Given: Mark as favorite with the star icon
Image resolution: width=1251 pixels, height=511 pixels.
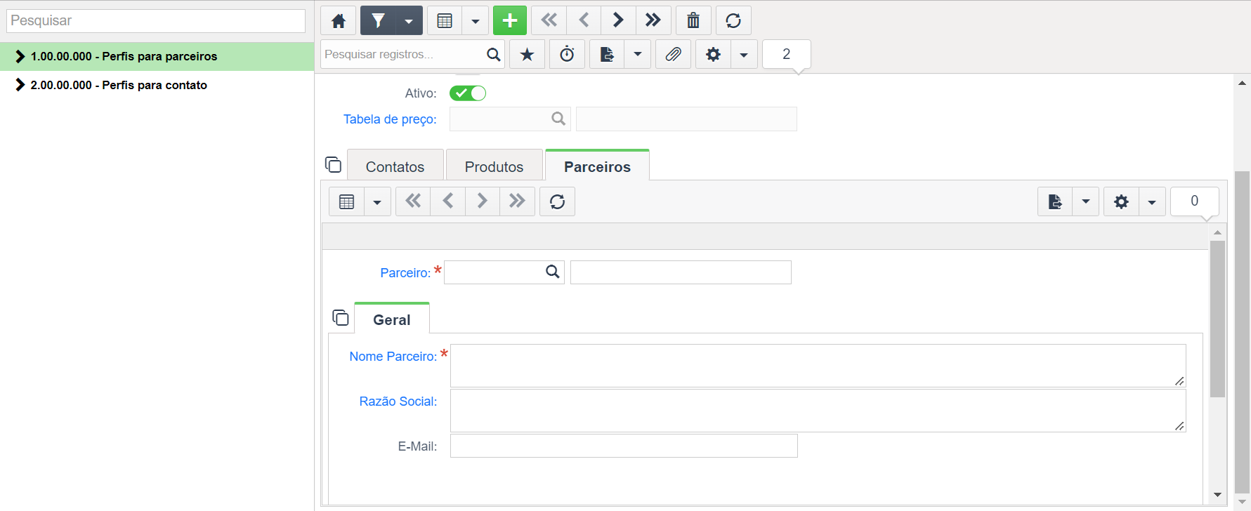Looking at the screenshot, I should click(527, 54).
